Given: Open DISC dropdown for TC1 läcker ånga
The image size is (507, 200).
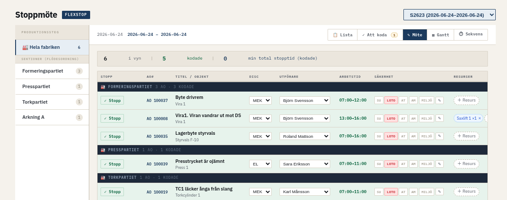Looking at the screenshot, I should (x=260, y=192).
